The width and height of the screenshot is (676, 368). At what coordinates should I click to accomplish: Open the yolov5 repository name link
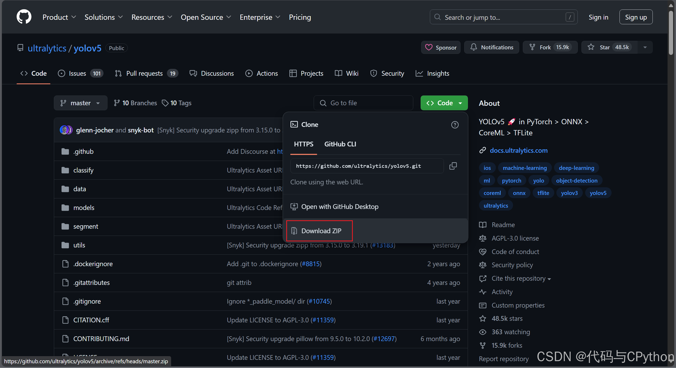pos(87,48)
